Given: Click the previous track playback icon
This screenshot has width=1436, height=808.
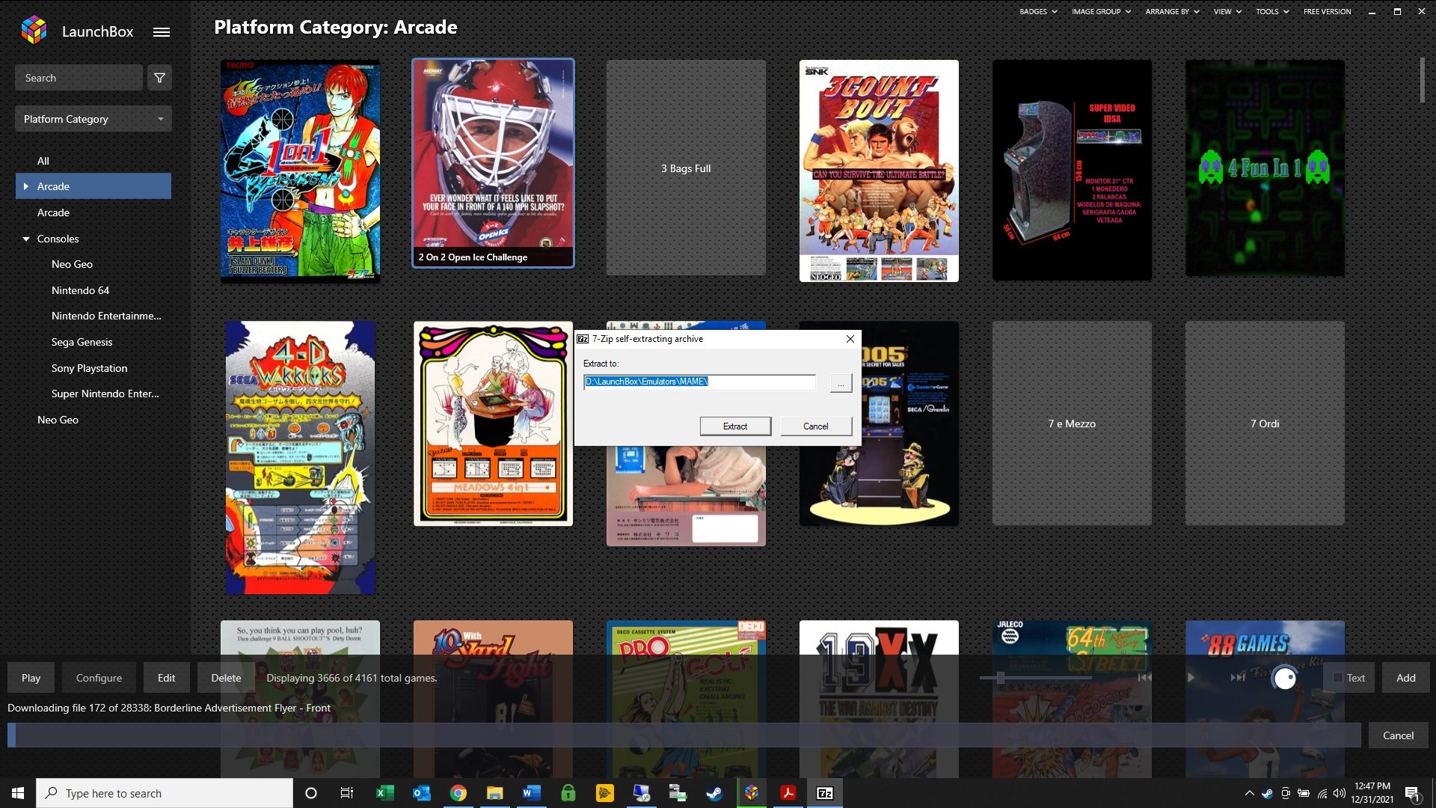Looking at the screenshot, I should click(x=1144, y=677).
